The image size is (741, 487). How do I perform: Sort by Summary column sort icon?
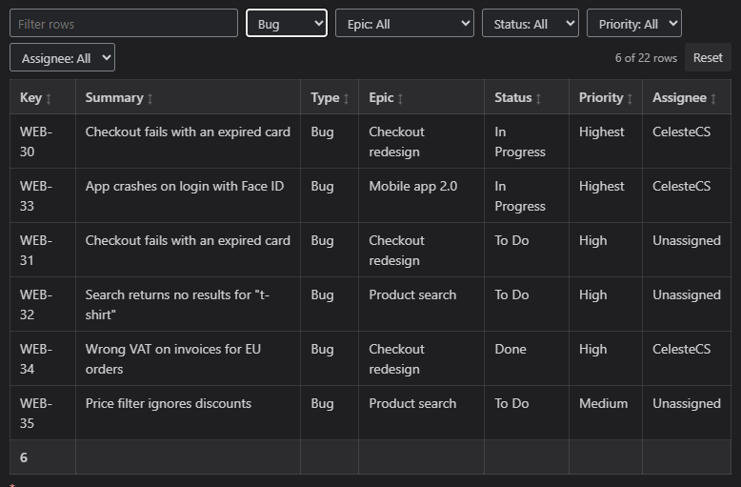tap(150, 98)
